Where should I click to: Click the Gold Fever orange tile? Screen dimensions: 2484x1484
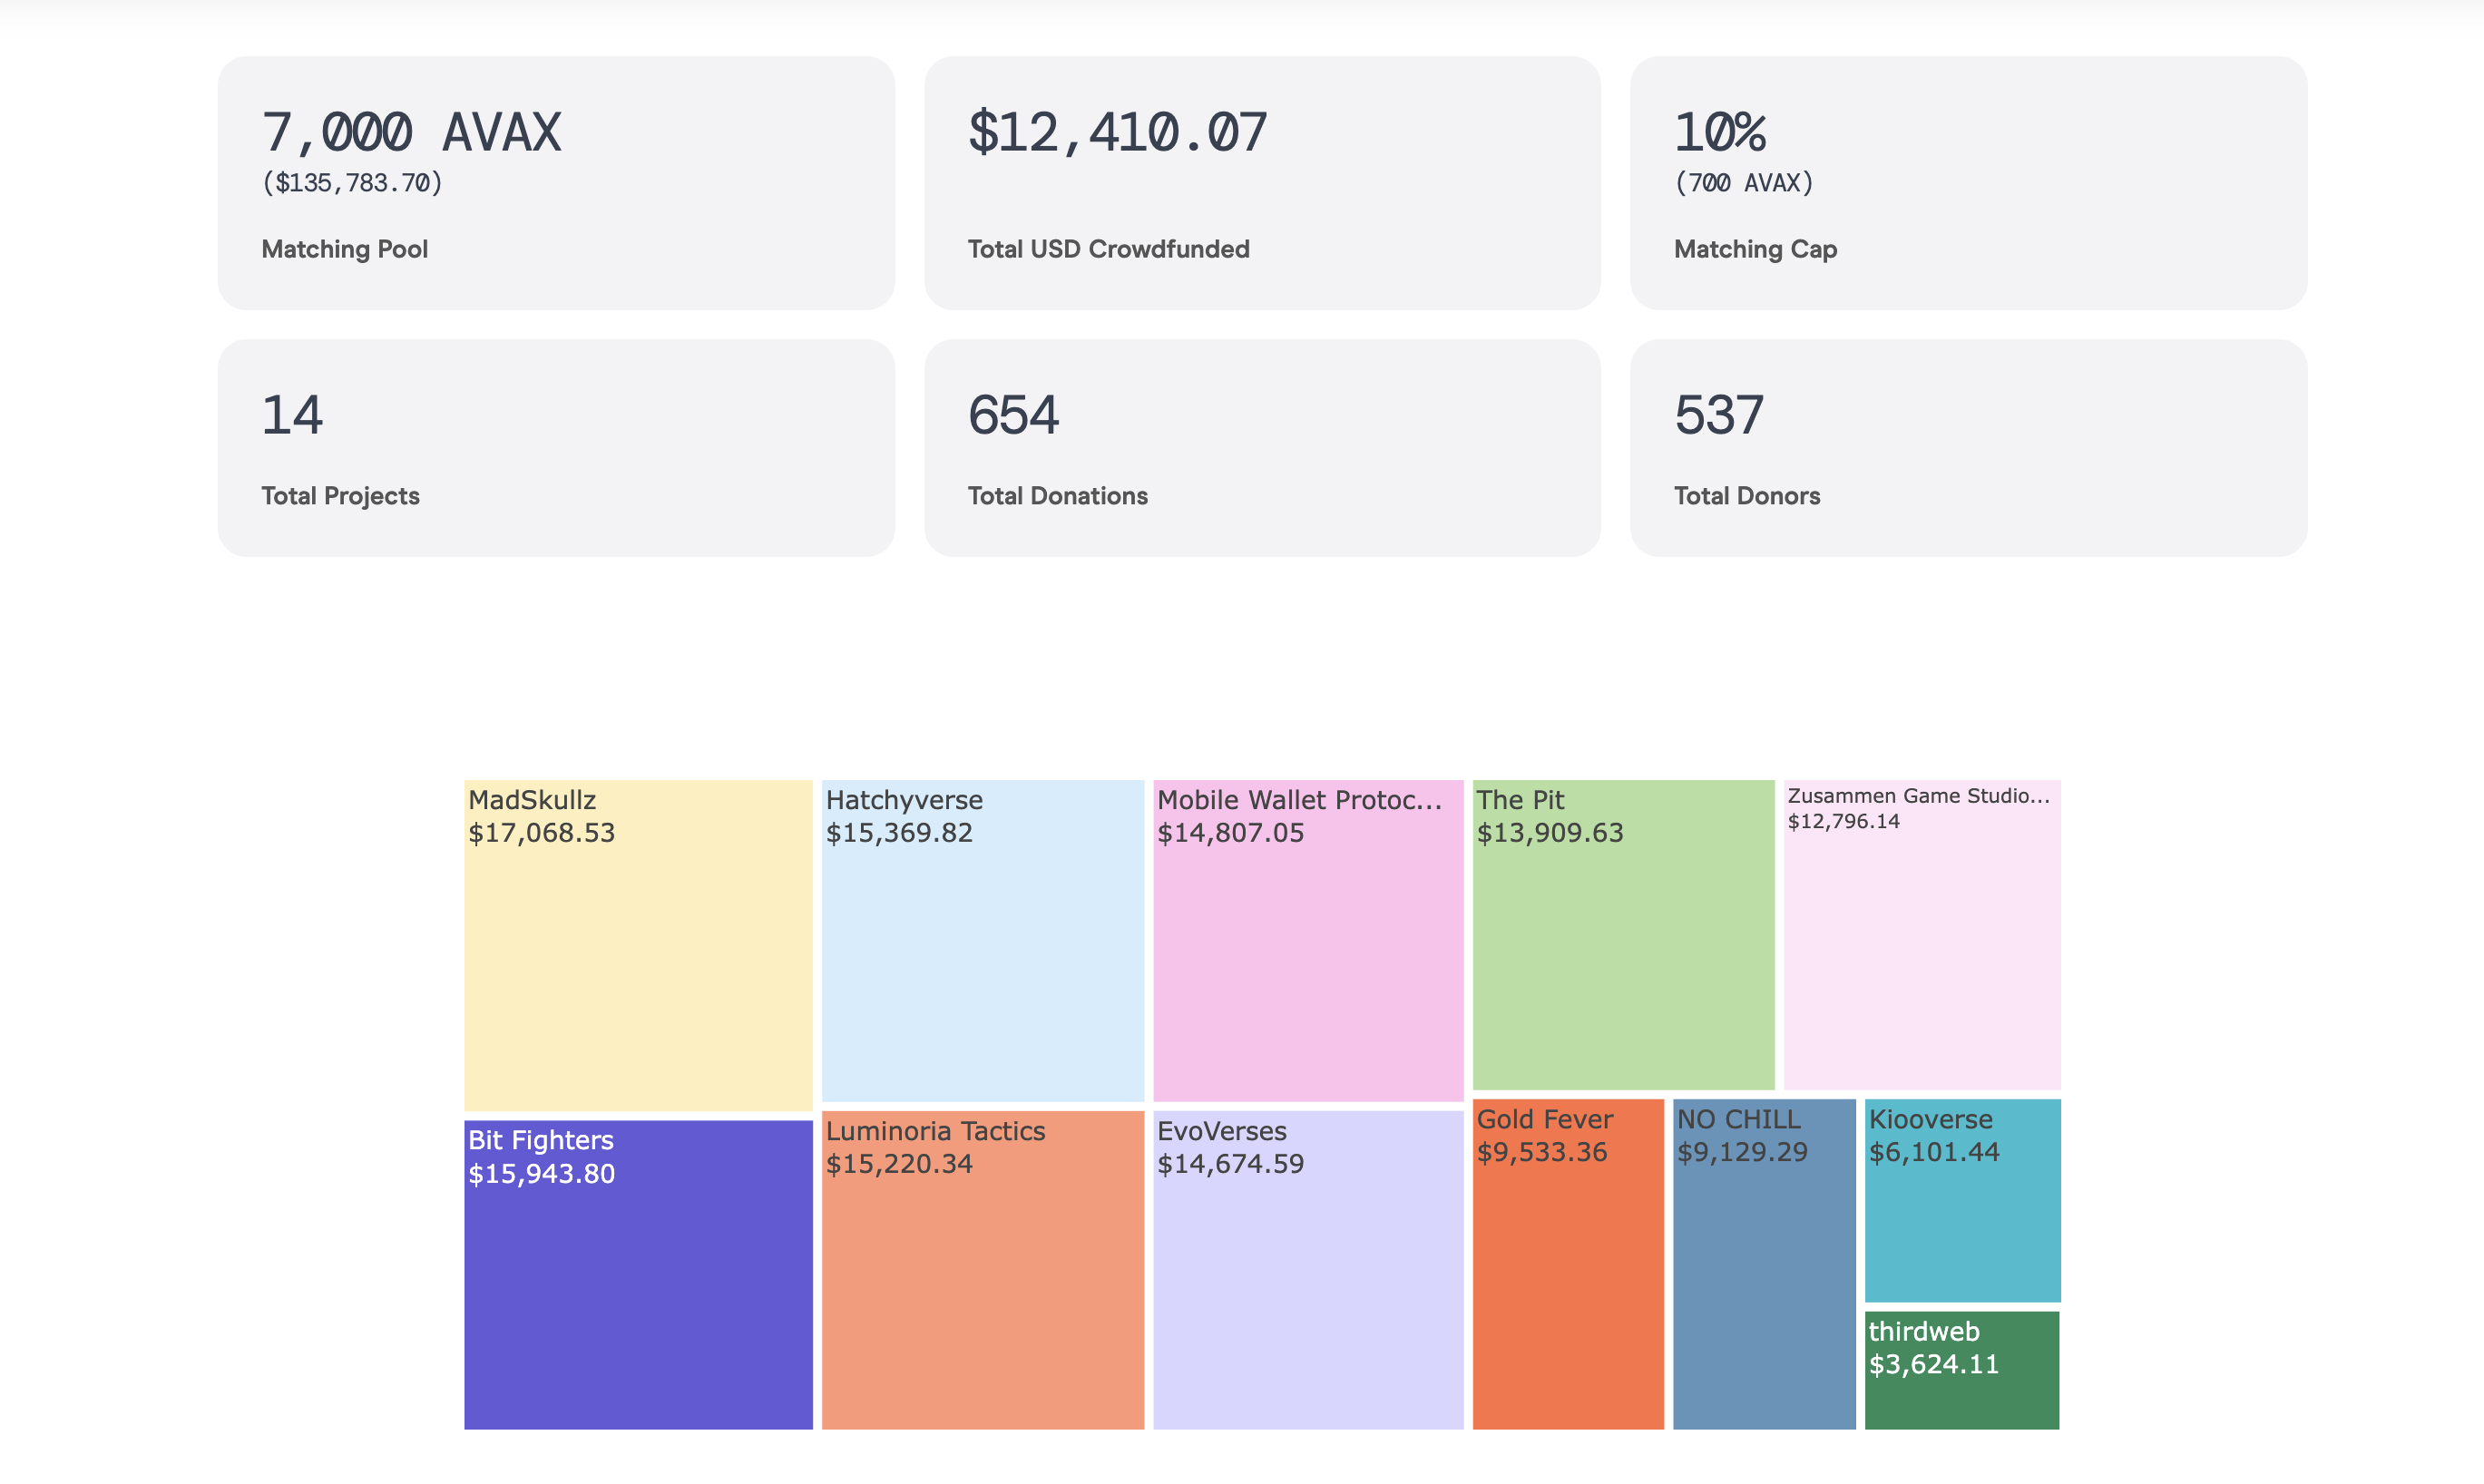tap(1567, 1263)
